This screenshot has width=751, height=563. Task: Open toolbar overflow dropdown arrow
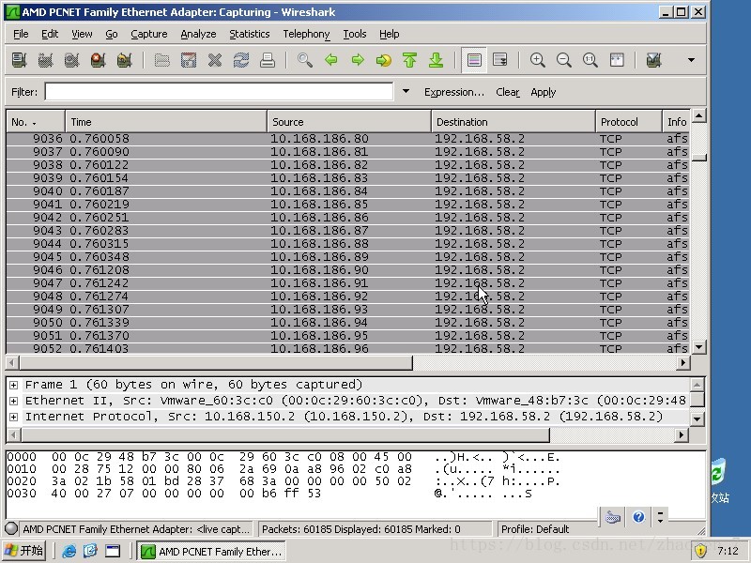[x=691, y=60]
